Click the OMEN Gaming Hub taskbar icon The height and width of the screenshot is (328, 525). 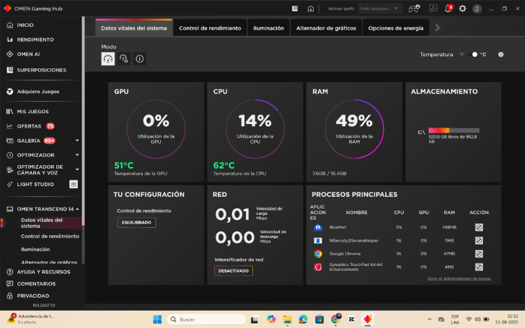367,319
